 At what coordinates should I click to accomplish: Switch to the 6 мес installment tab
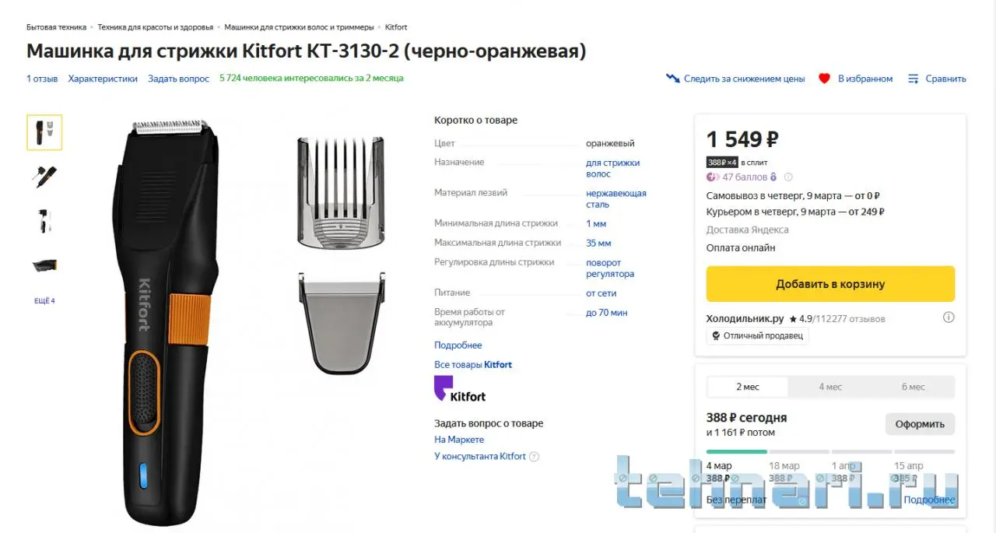tap(913, 387)
